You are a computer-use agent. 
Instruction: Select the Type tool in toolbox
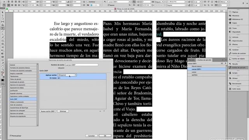click(3, 28)
